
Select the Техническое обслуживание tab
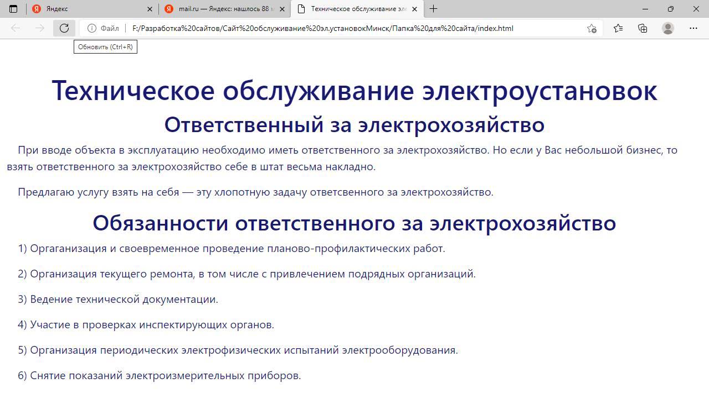(x=354, y=9)
